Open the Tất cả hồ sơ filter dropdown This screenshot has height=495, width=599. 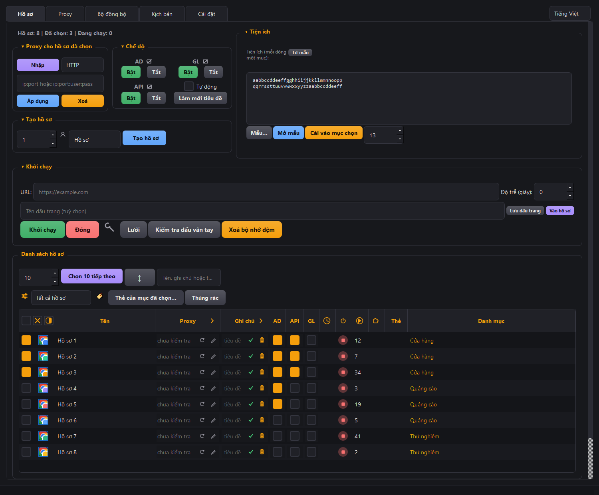click(x=61, y=298)
